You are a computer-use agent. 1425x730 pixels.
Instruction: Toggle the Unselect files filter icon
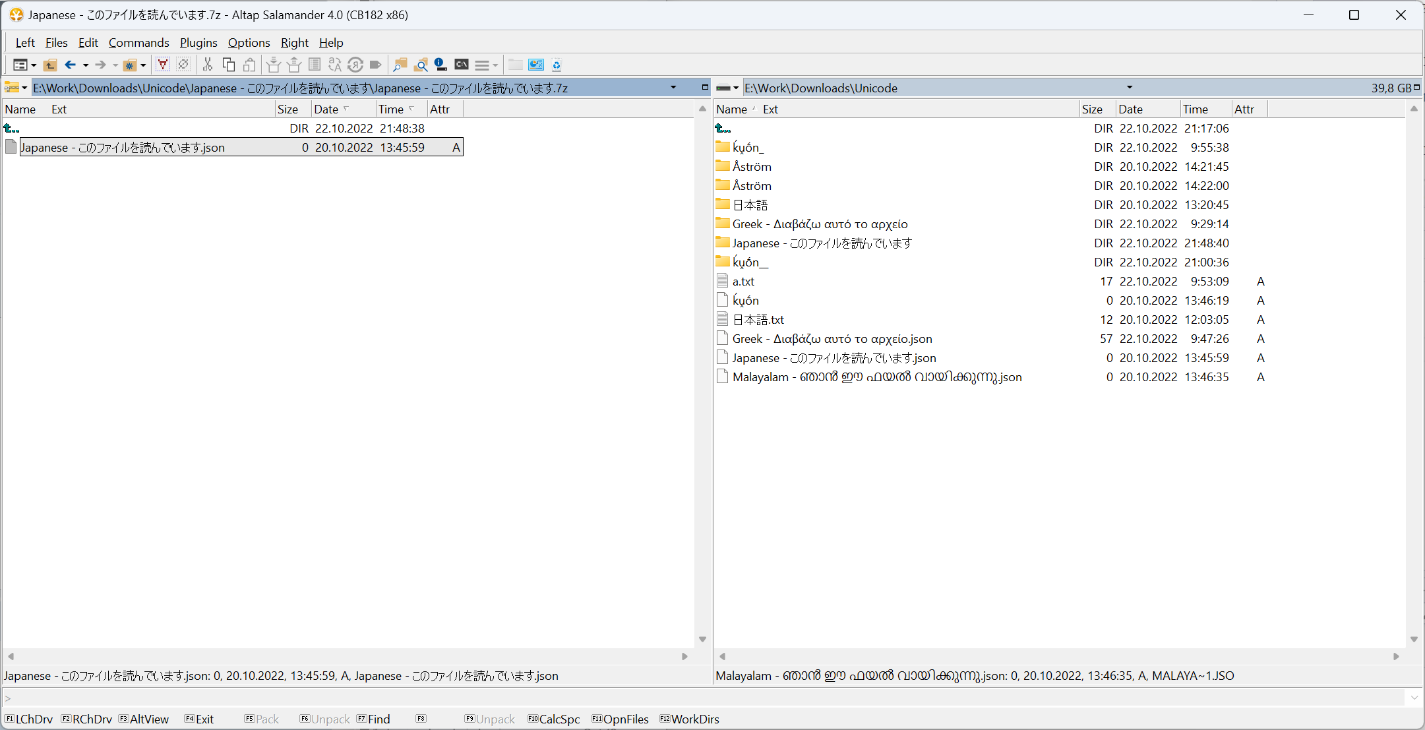tap(183, 65)
